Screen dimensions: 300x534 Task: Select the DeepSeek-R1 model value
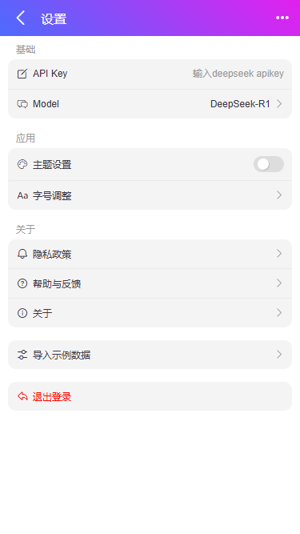[240, 104]
